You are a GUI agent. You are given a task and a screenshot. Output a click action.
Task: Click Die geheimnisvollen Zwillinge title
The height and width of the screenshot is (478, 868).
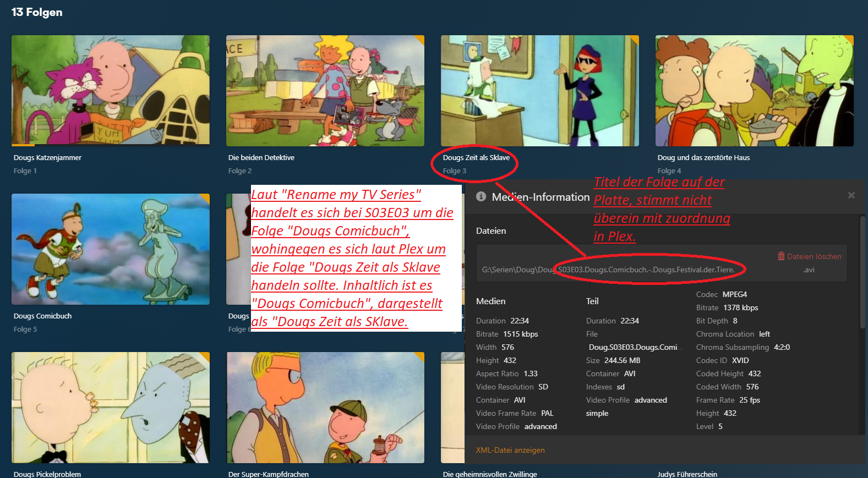490,474
